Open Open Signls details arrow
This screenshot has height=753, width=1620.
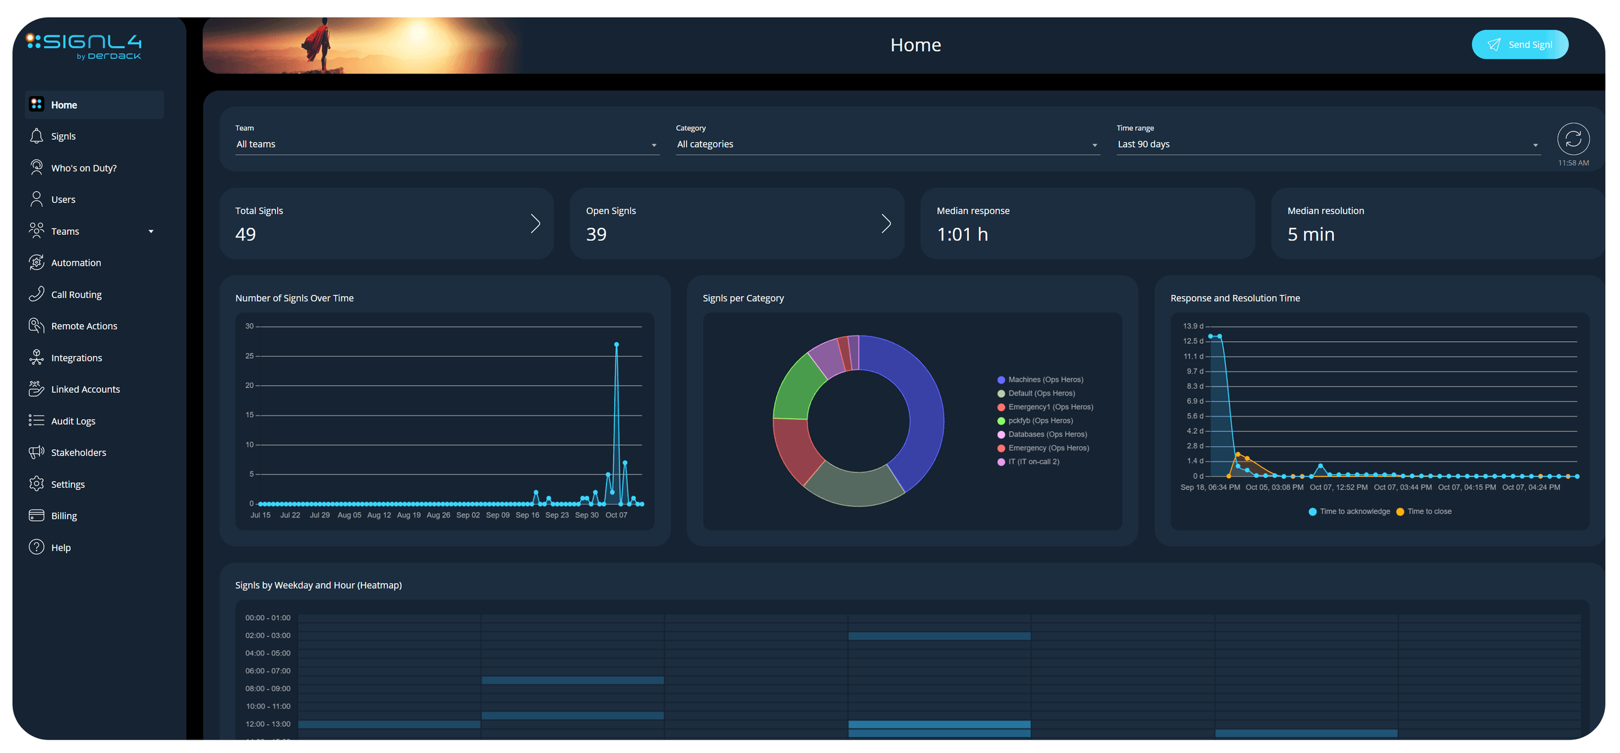[x=886, y=223]
